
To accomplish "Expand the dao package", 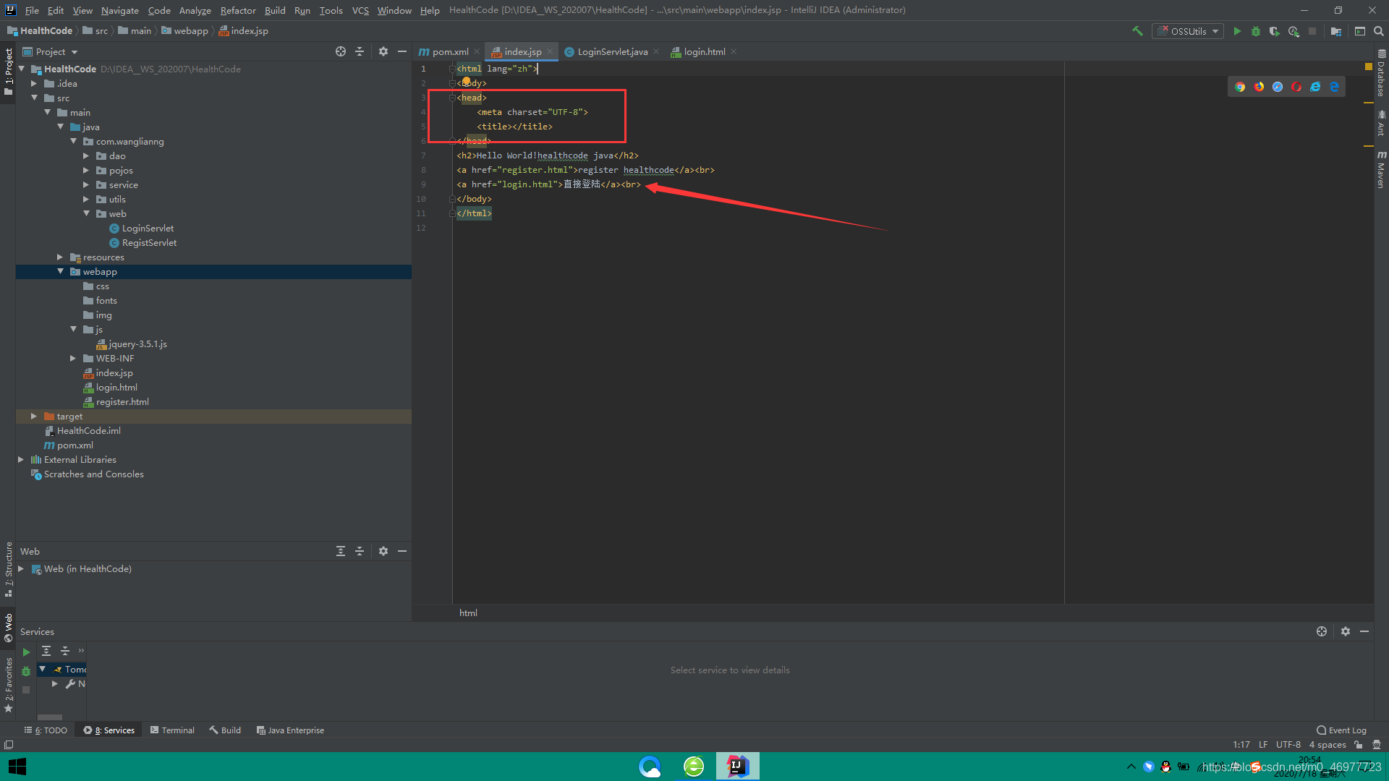I will coord(86,155).
